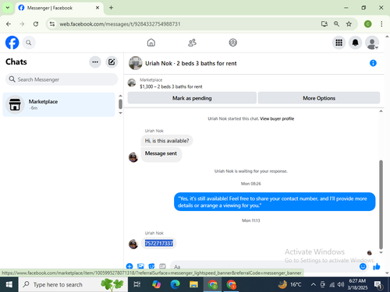Open the Friends icon in top navigation
Image resolution: width=390 pixels, height=292 pixels.
point(192,43)
